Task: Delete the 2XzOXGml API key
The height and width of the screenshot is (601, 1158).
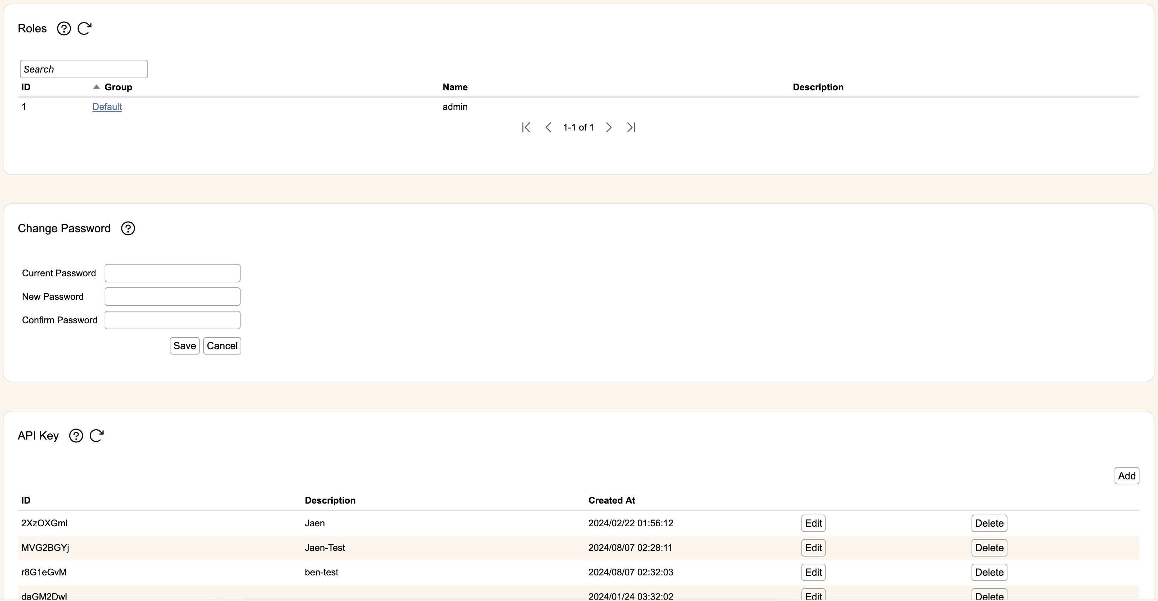Action: tap(989, 523)
